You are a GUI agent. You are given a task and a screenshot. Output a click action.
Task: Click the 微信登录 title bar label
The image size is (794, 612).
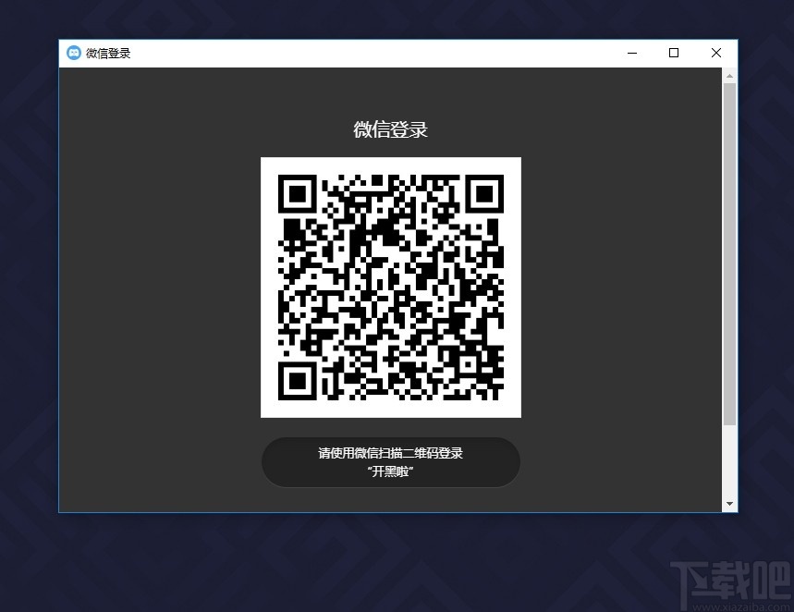click(110, 53)
